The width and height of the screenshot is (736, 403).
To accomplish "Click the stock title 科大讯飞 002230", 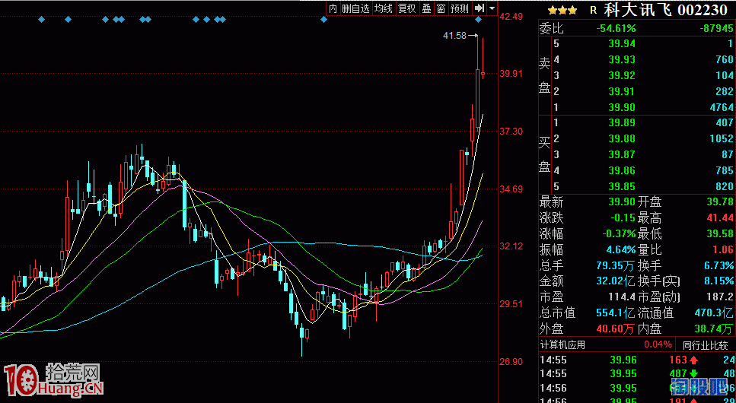I will [664, 9].
